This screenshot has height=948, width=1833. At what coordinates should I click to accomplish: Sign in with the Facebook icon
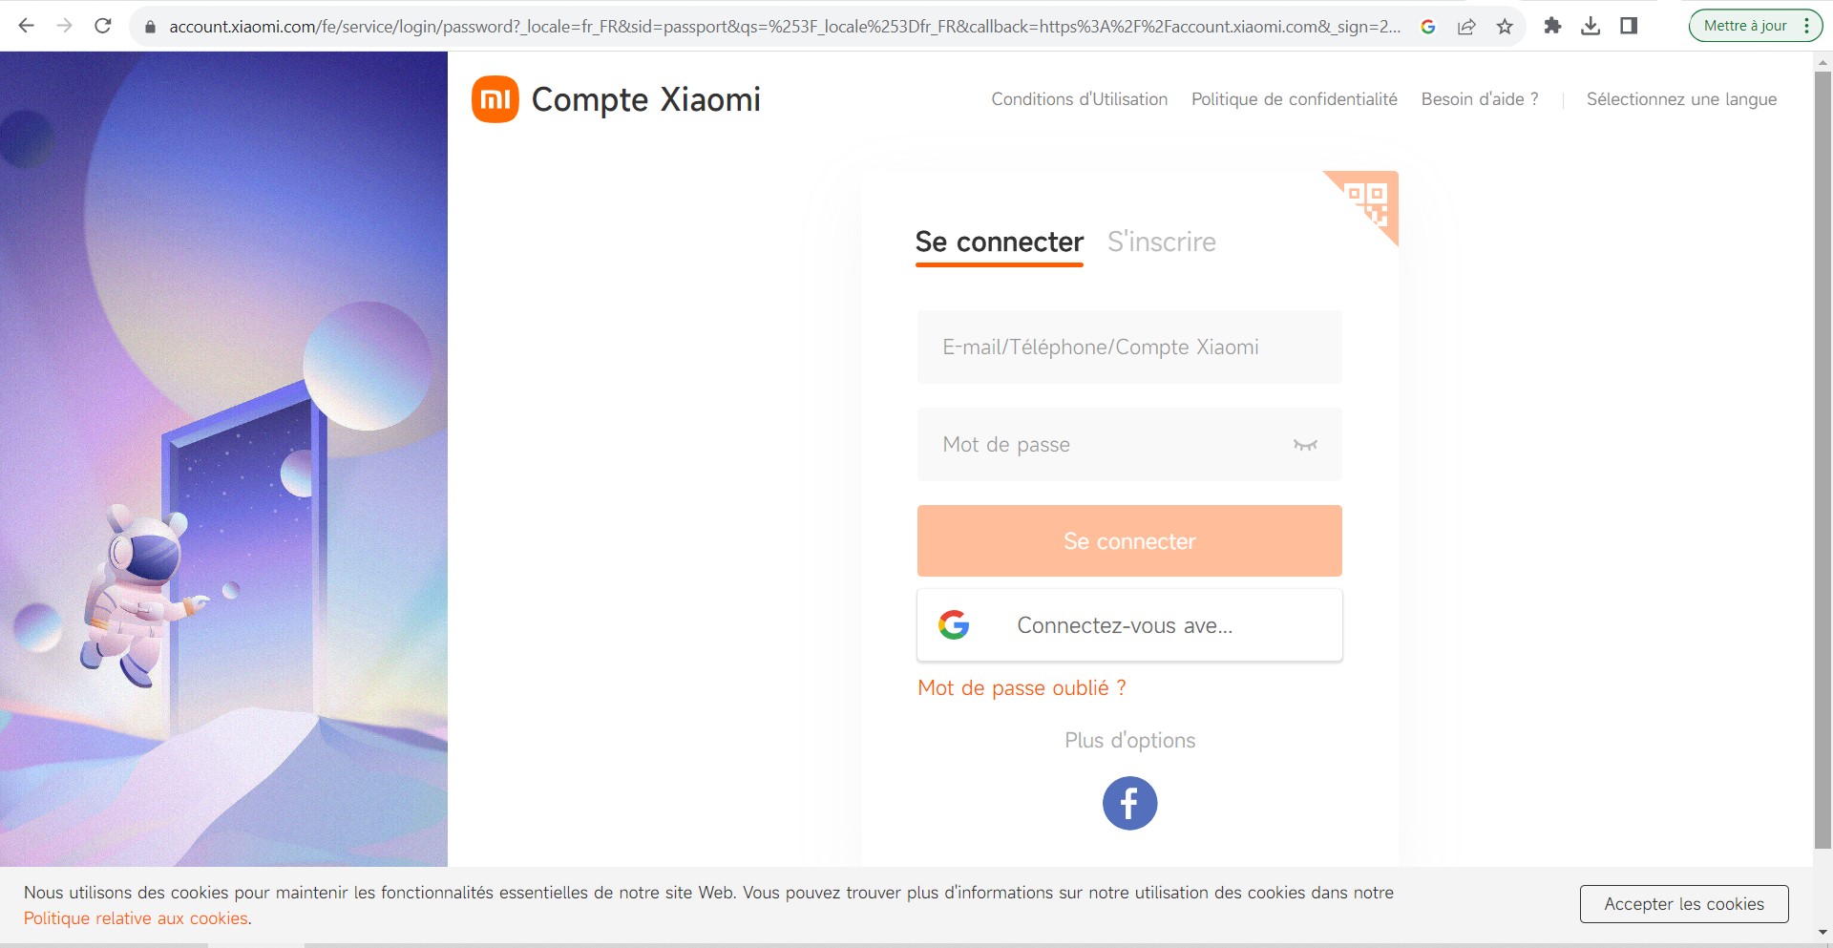coord(1129,803)
